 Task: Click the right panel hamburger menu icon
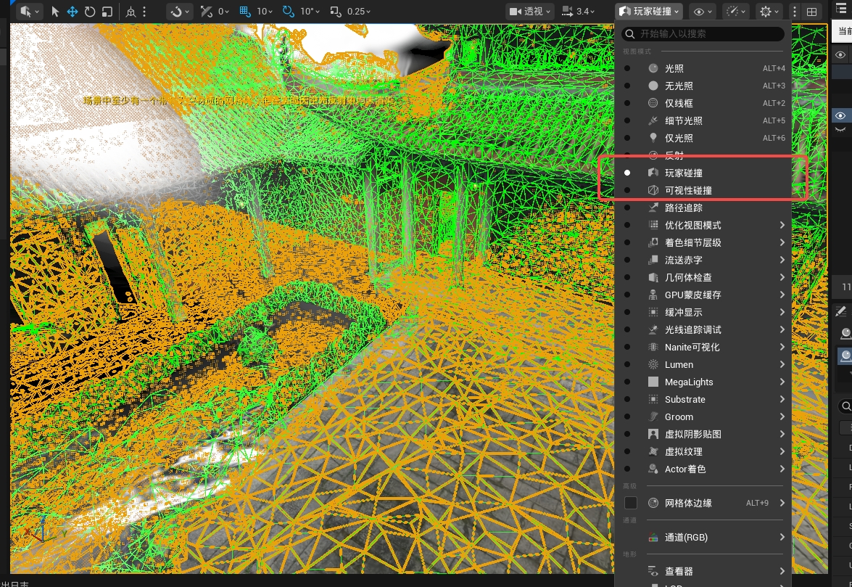842,9
